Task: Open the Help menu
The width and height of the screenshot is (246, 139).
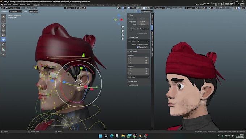Action: point(28,5)
